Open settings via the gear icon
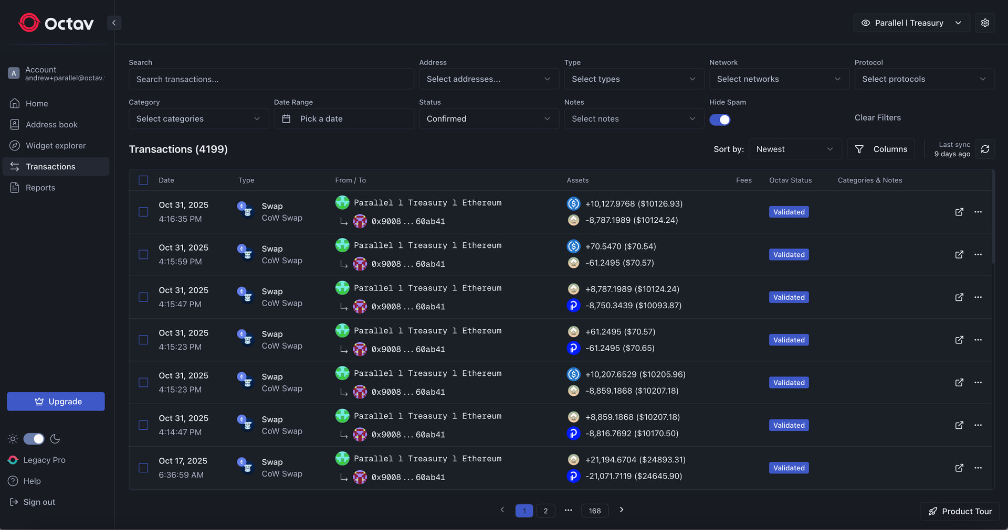Viewport: 1008px width, 530px height. [x=985, y=23]
